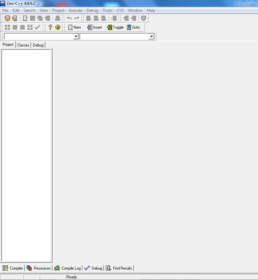Click the Run toolbar icon
This screenshot has height=280, width=258.
(x=15, y=27)
